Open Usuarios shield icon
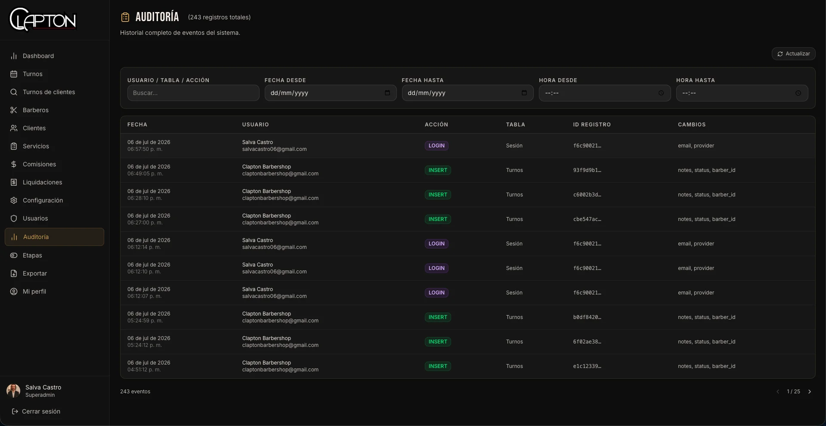Image resolution: width=826 pixels, height=426 pixels. point(14,218)
